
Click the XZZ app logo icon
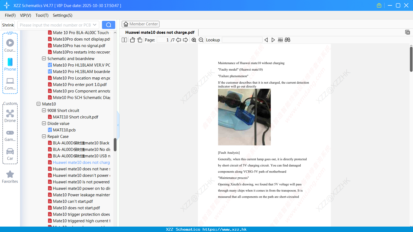click(x=7, y=5)
